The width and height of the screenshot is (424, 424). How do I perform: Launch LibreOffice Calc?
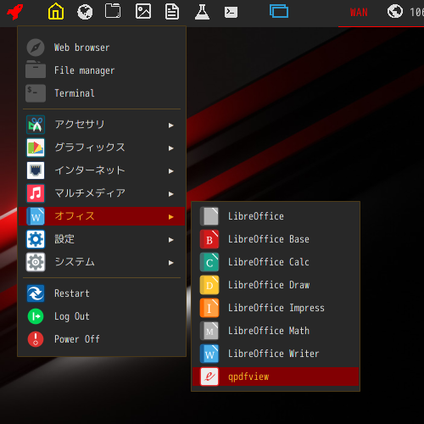pyautogui.click(x=276, y=262)
